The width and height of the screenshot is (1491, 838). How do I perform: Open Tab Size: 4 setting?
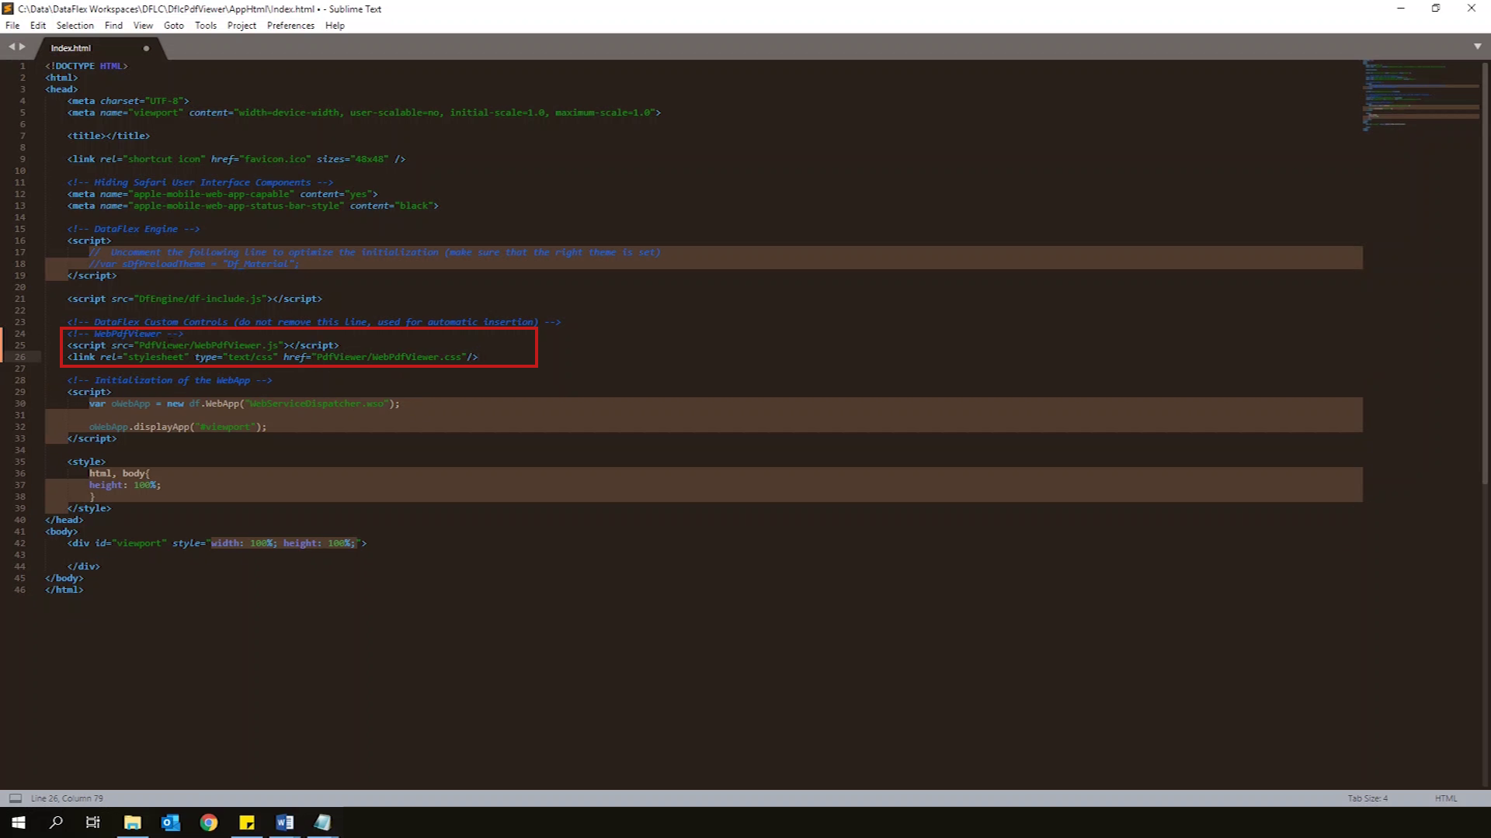click(1367, 798)
